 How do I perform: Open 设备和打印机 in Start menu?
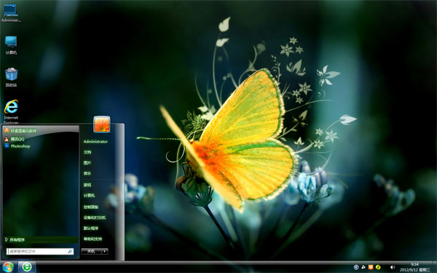click(x=95, y=218)
